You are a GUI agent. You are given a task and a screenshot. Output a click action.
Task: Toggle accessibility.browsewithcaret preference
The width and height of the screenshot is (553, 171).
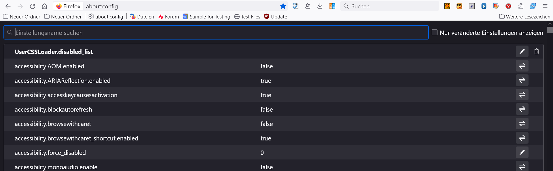(522, 124)
